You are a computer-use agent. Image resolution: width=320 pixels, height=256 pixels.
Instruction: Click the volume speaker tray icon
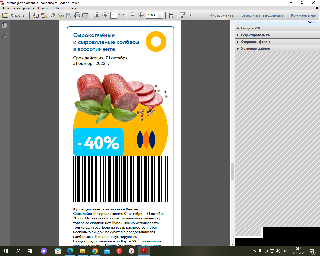tap(278, 251)
